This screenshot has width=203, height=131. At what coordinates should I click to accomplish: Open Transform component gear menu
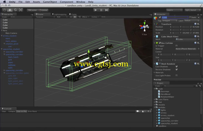(x=198, y=24)
